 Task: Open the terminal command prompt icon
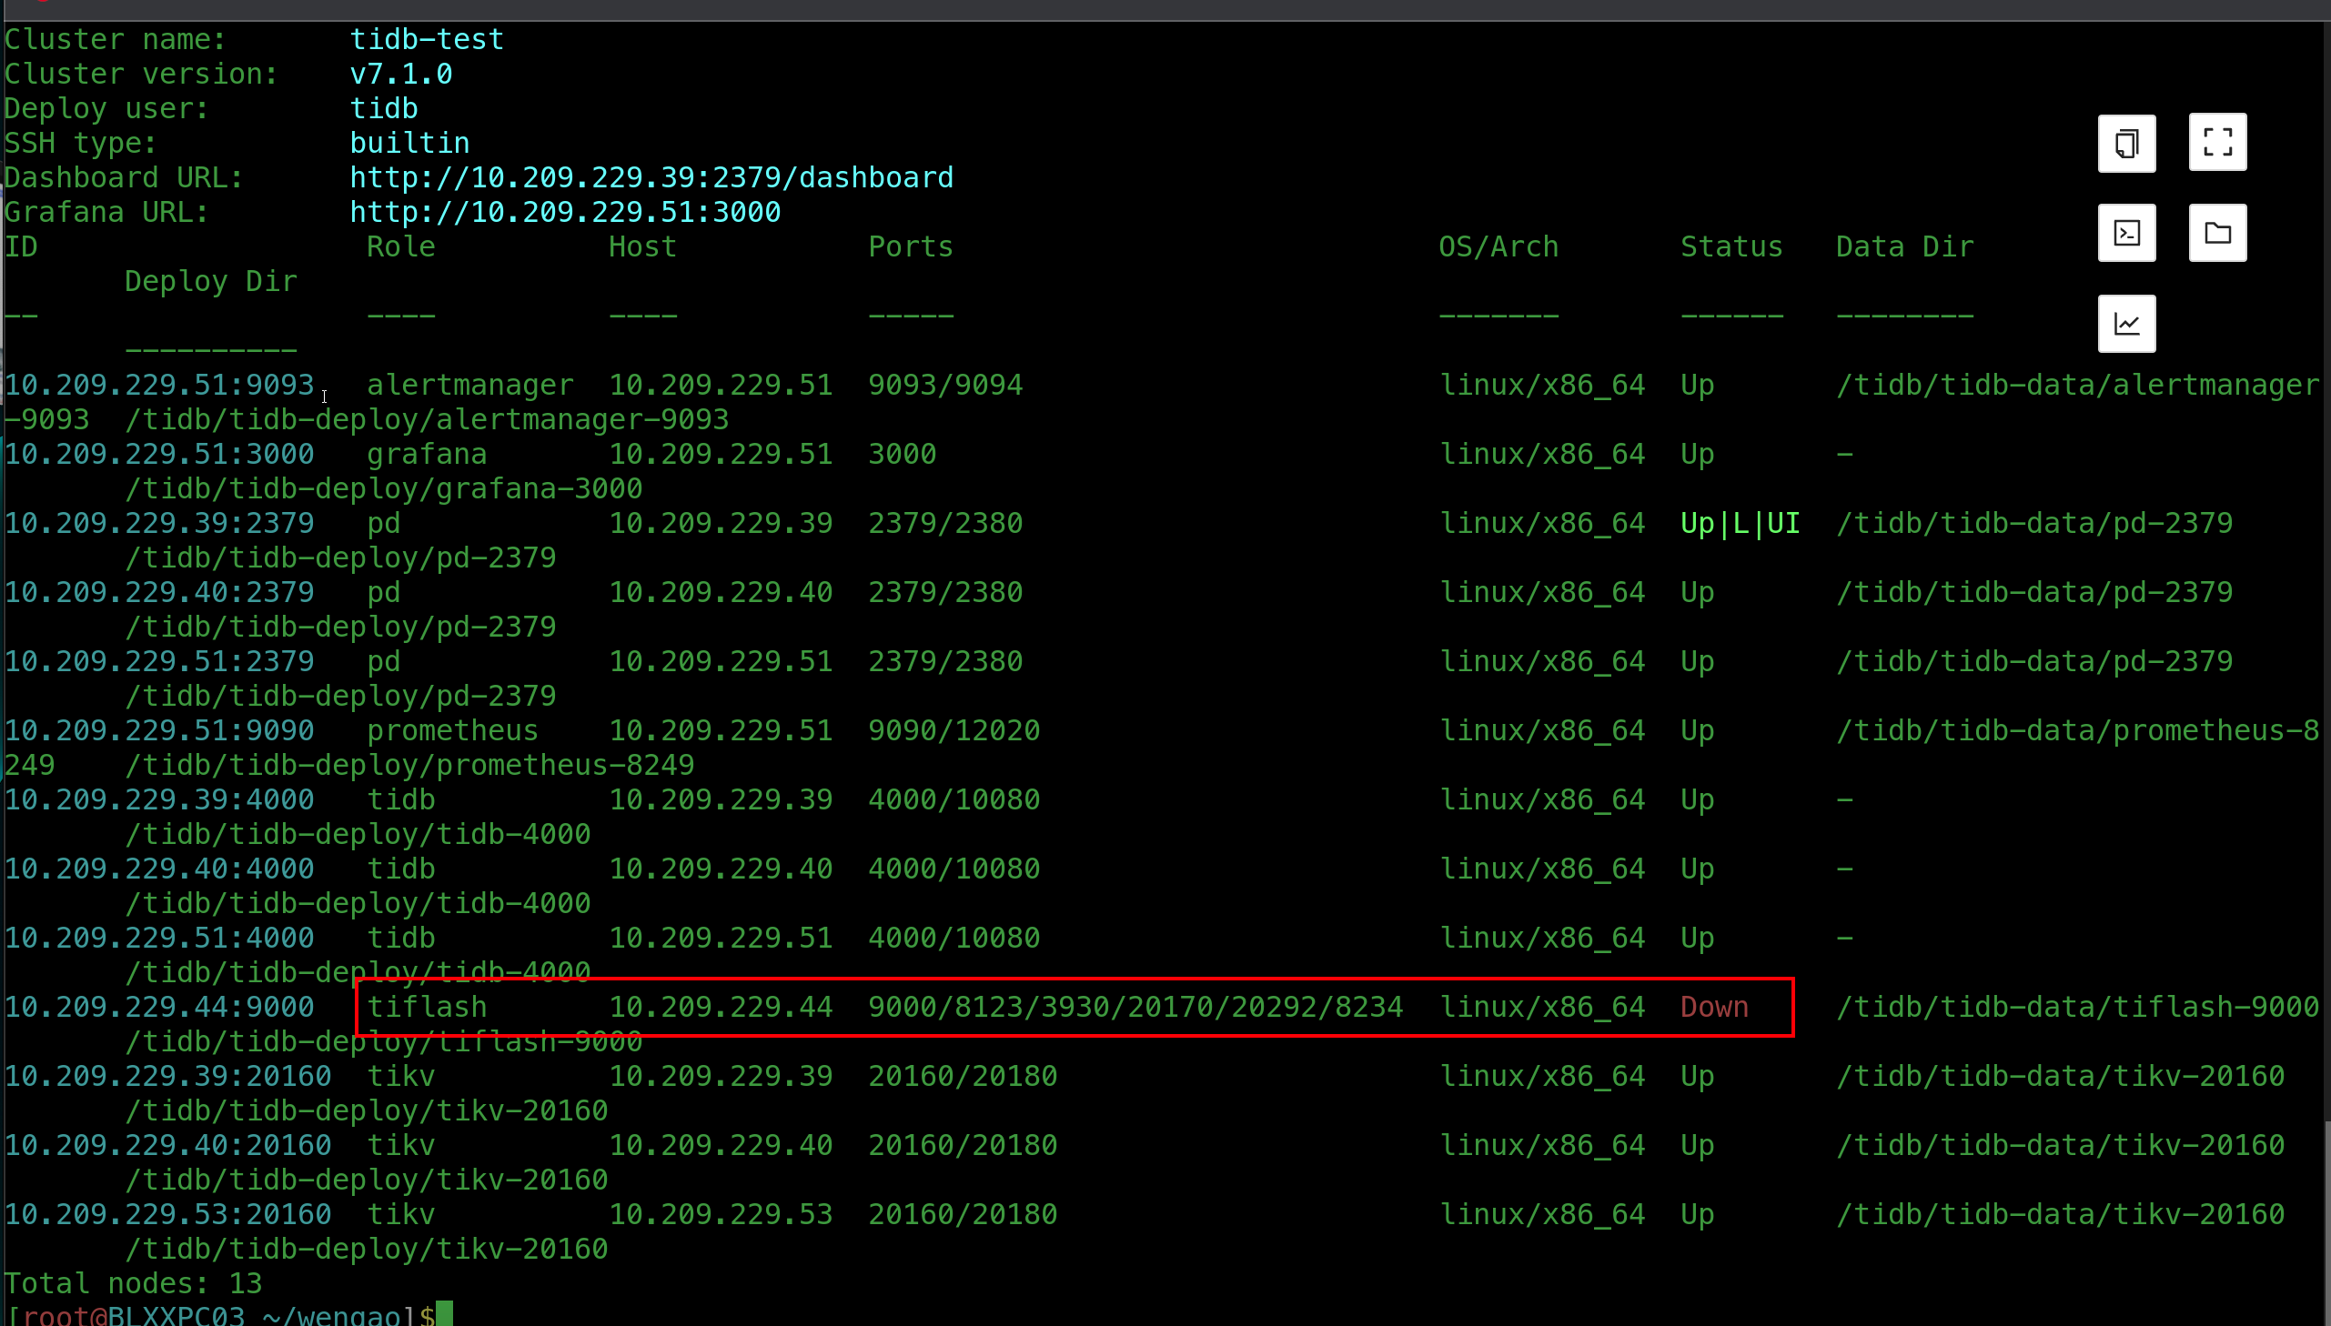(2126, 233)
